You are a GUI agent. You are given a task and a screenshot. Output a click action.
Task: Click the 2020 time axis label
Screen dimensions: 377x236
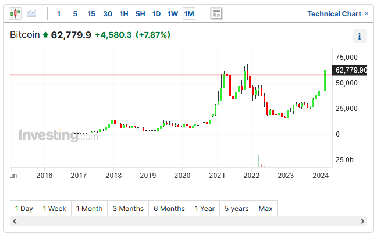182,176
